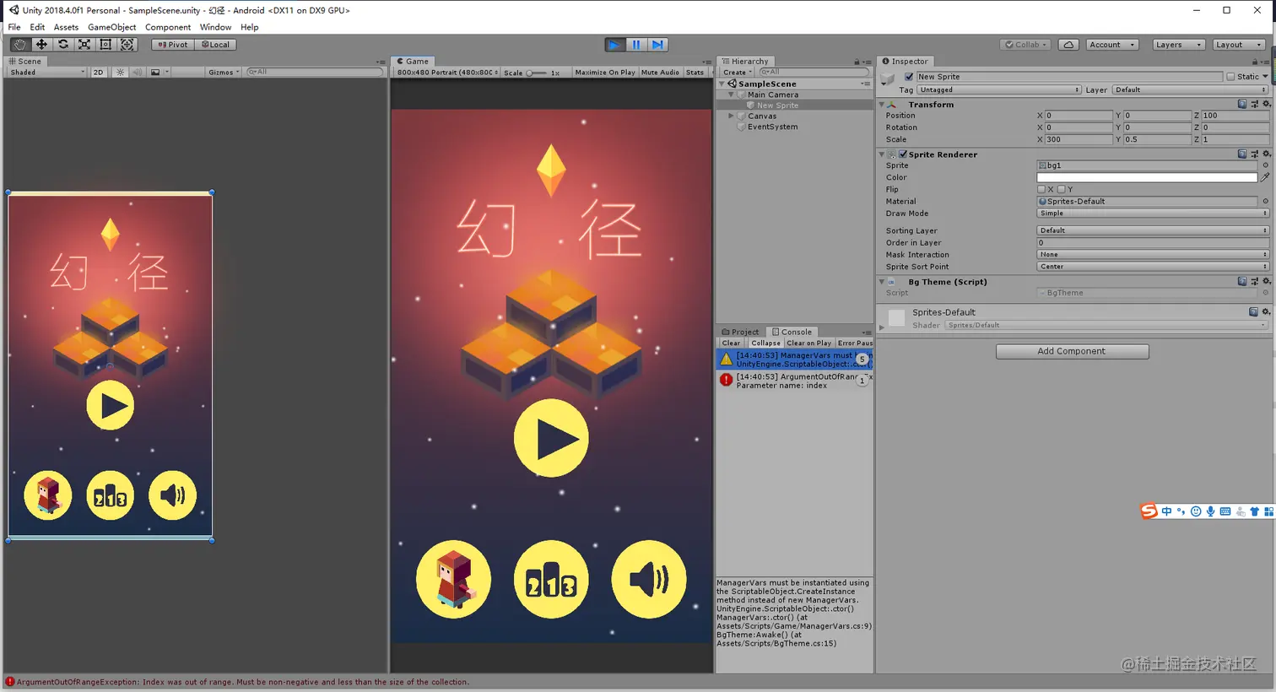
Task: Open Sprites-Default material settings gear
Action: [x=1266, y=312]
